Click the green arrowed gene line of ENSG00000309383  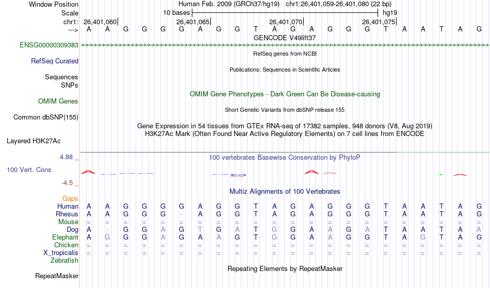click(x=285, y=45)
